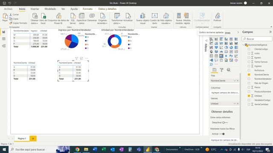This screenshot has width=273, height=153.
Task: Select the gauge visualization icon
Action: tap(221, 52)
